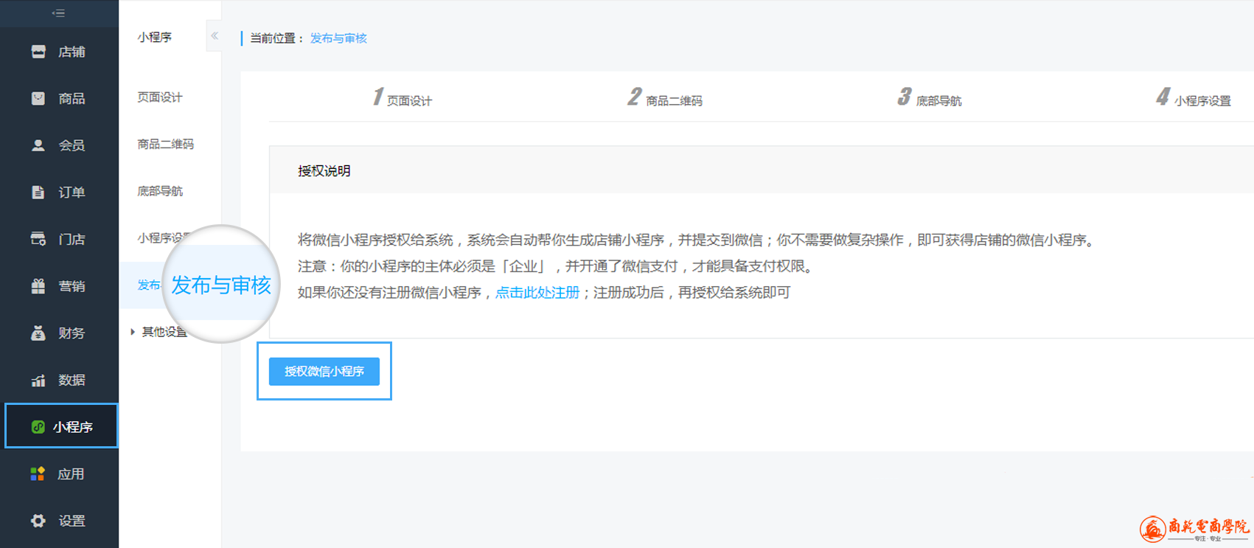Click the 授权微信小程序 button

point(324,371)
